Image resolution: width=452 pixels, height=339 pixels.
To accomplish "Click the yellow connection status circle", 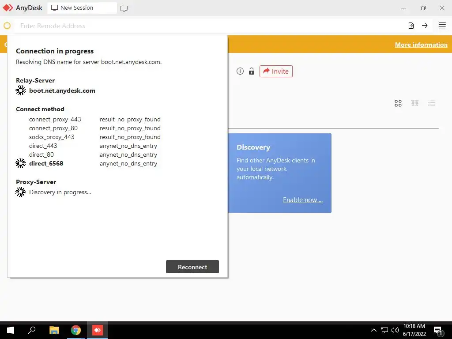I will point(7,26).
